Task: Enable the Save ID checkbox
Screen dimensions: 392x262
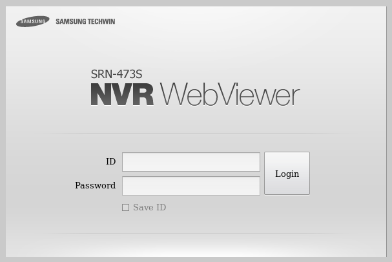Action: pyautogui.click(x=125, y=208)
